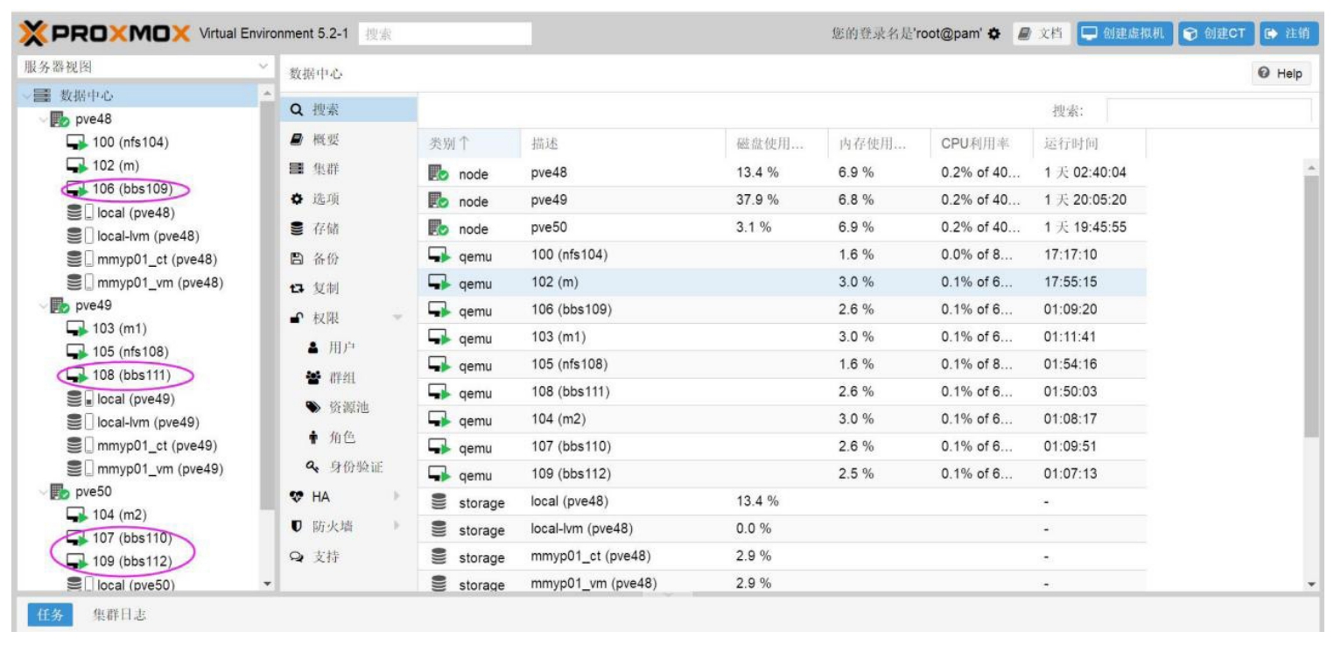Click the firewall shield icon
This screenshot has height=645, width=1334.
click(x=296, y=527)
